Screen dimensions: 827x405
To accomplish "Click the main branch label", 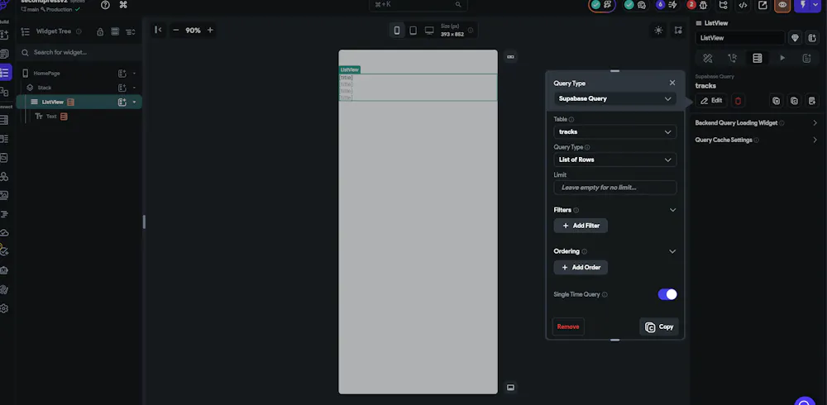I will [33, 9].
